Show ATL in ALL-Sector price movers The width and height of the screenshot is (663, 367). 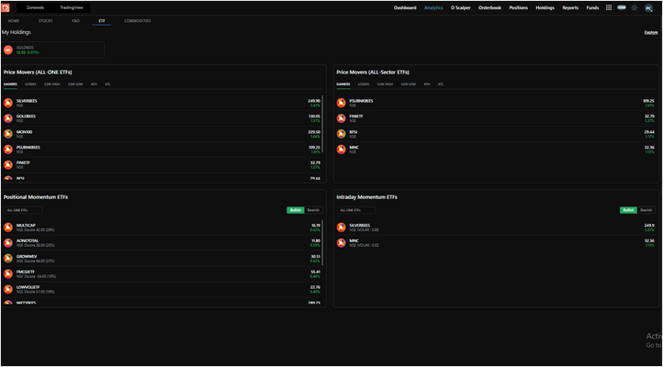441,84
